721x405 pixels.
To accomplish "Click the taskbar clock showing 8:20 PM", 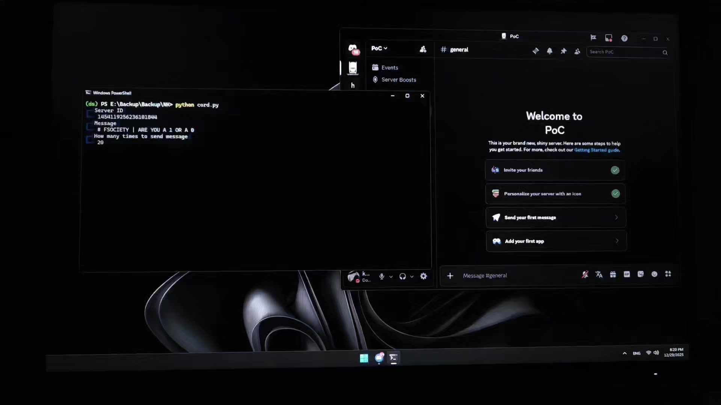I will 674,352.
